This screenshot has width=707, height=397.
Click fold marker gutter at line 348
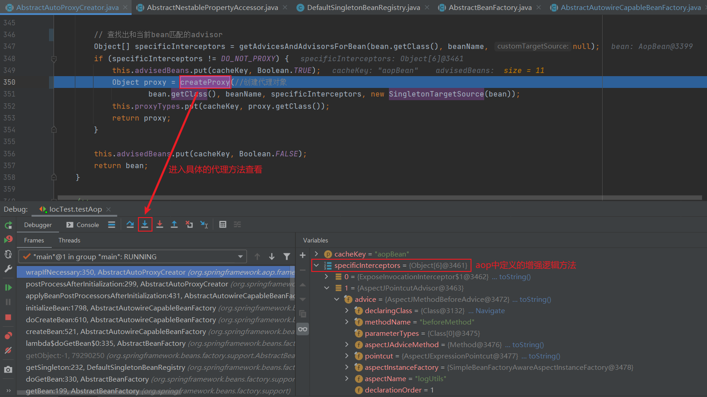[54, 59]
